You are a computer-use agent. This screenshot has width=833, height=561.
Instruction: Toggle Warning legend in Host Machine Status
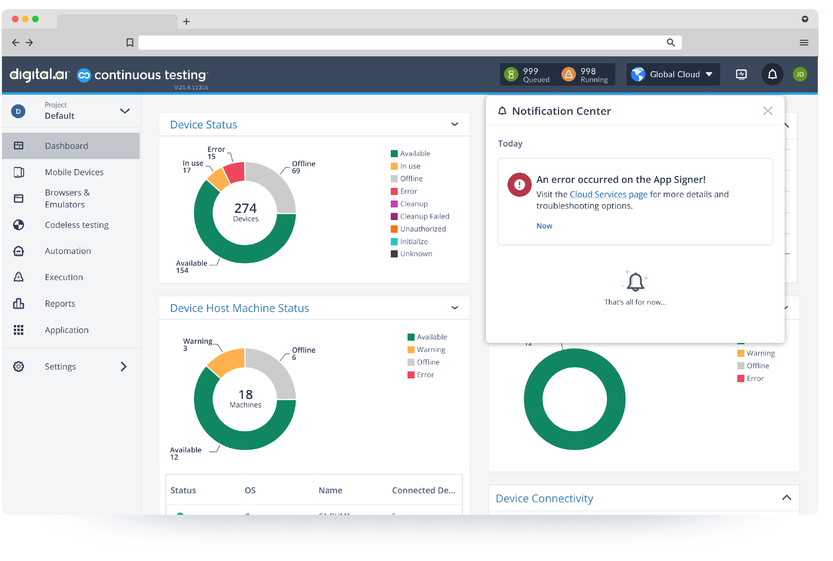(430, 350)
